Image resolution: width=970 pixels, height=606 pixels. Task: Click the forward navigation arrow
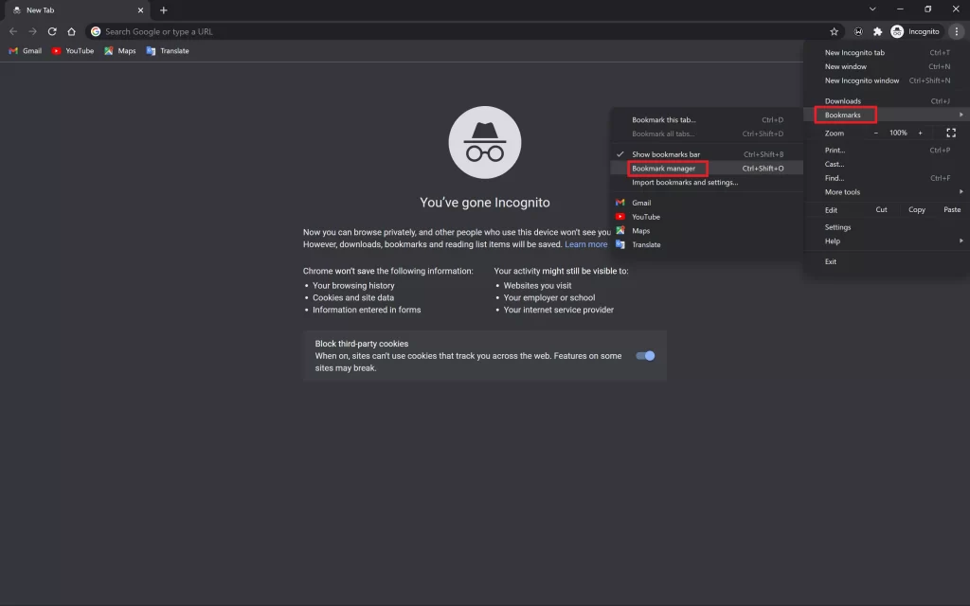33,31
